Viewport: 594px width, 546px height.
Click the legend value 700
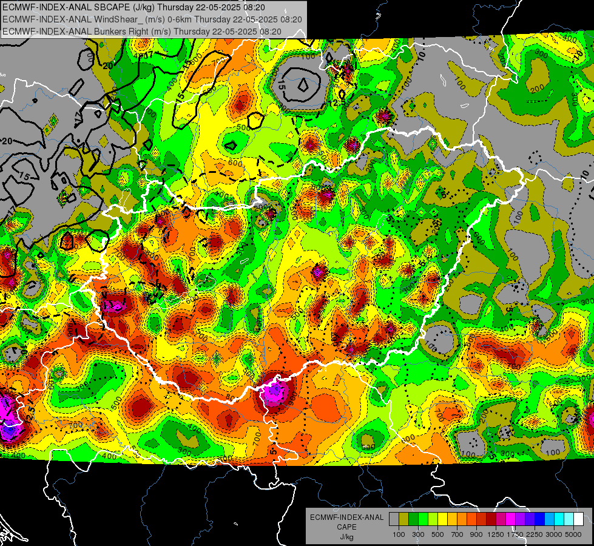[x=457, y=534]
